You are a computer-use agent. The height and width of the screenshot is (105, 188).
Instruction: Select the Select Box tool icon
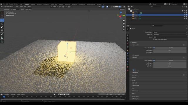[x=2, y=13]
